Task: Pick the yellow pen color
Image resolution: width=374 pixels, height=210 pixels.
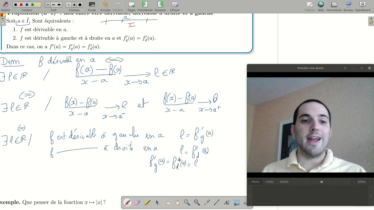Action: [38, 5]
